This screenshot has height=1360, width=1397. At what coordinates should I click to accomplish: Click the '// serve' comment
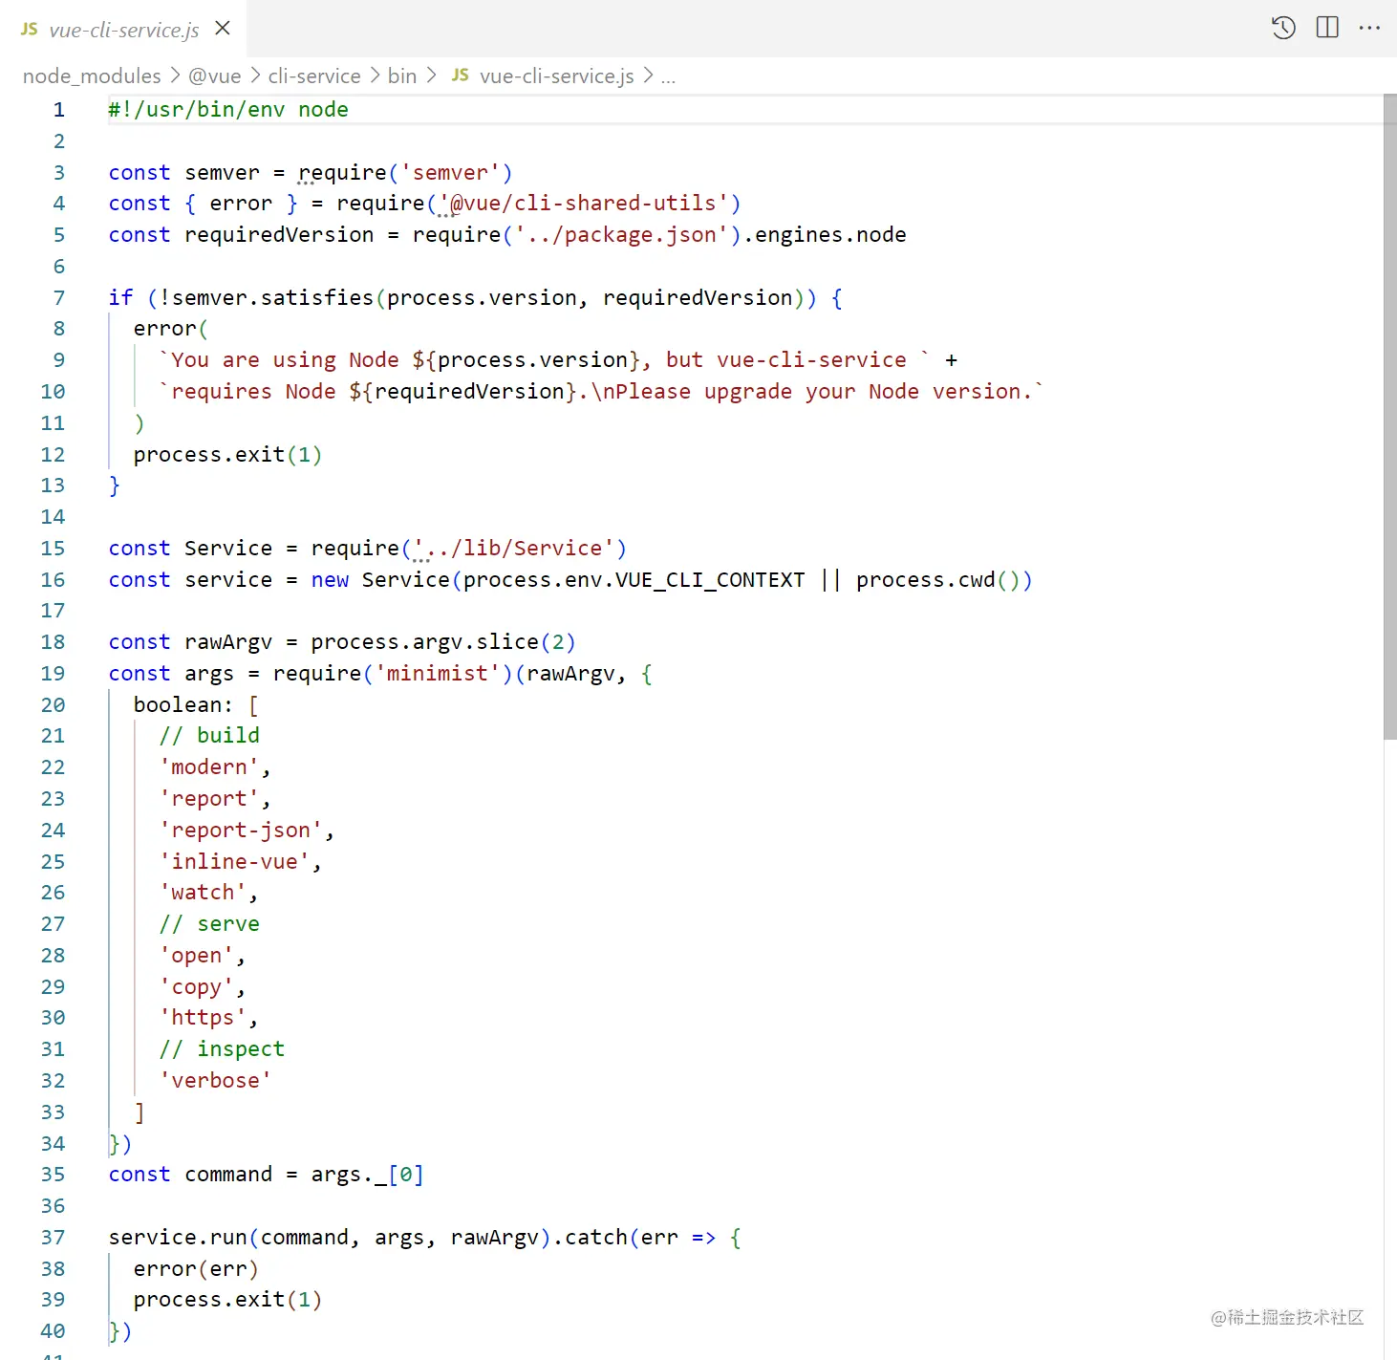coord(209,924)
